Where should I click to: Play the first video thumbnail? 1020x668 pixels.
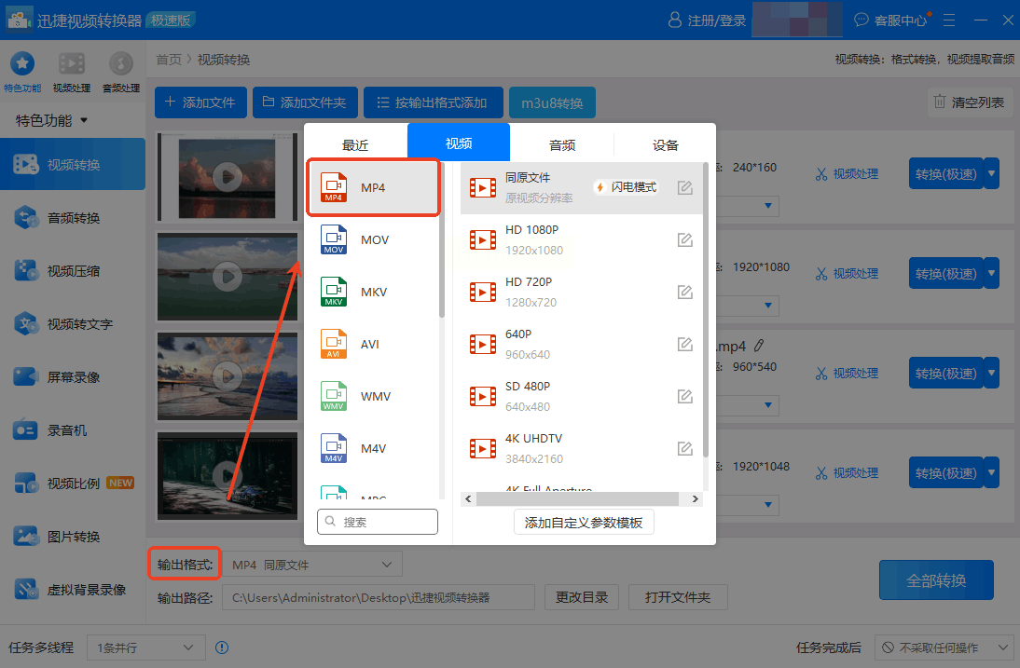(x=227, y=176)
